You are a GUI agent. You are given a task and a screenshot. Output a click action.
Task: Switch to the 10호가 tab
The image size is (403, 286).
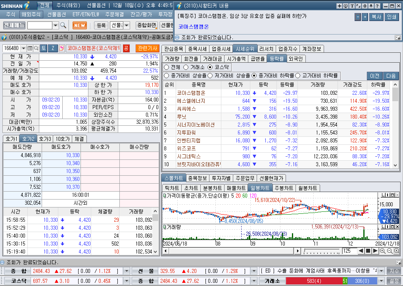coord(63,139)
